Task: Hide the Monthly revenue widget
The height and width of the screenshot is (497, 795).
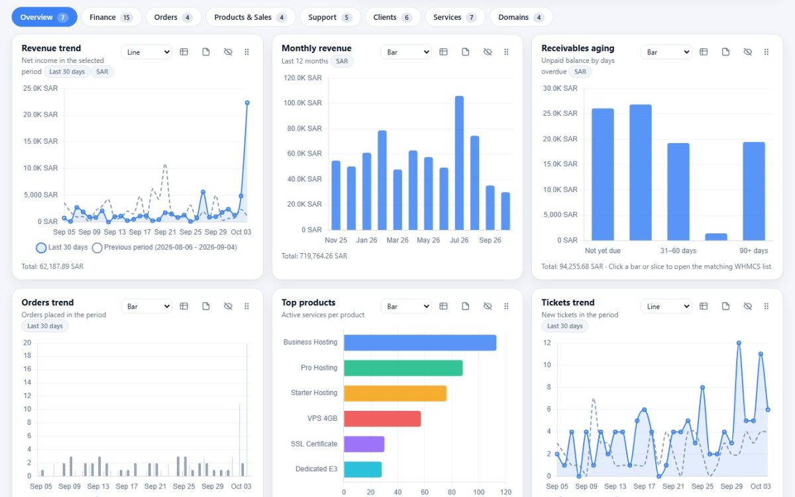Action: (x=488, y=52)
